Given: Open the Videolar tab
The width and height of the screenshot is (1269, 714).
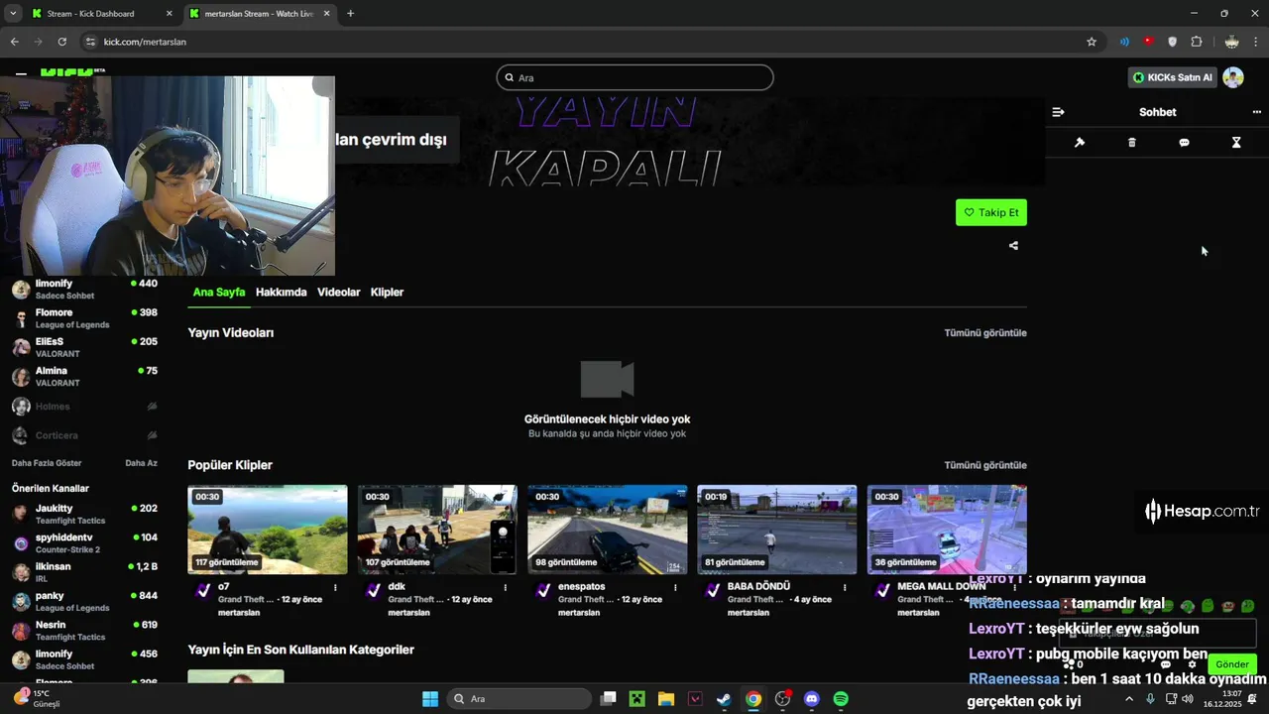Looking at the screenshot, I should tap(339, 293).
